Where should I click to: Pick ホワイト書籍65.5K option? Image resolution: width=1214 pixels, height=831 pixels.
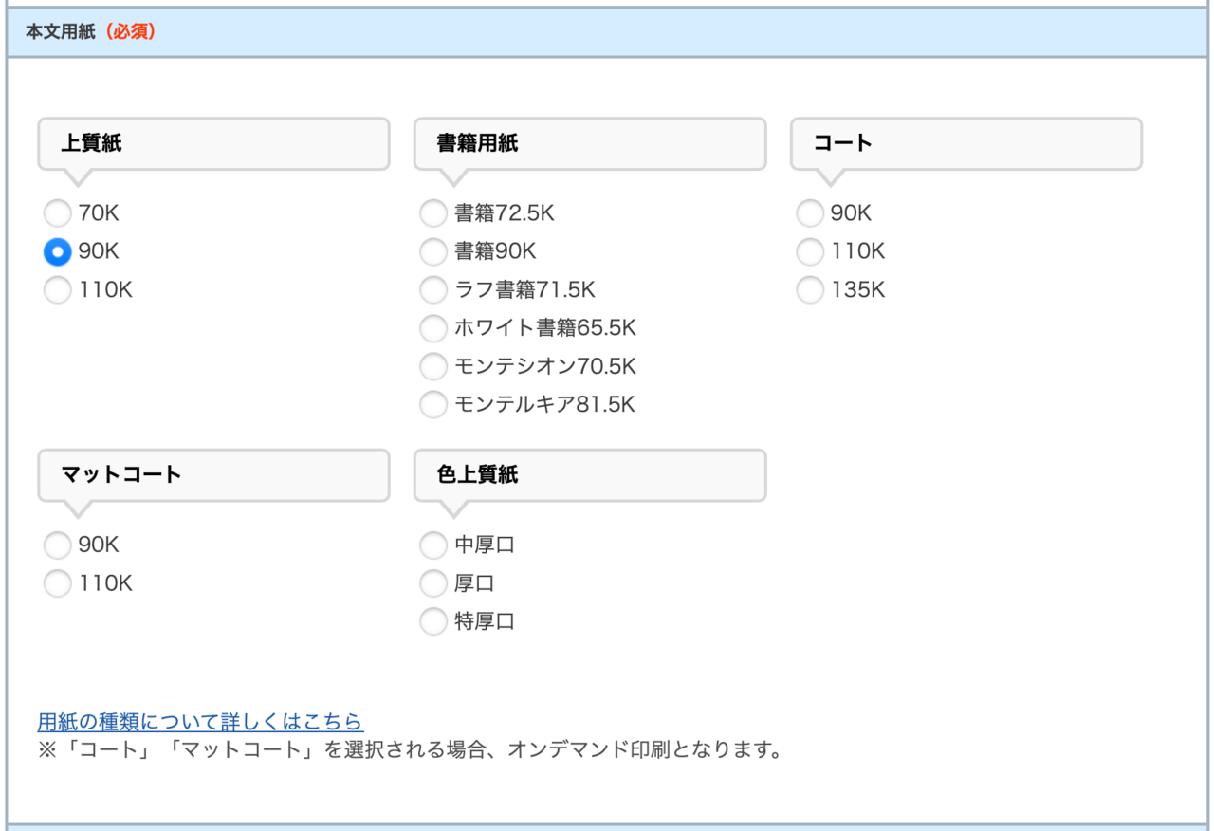tap(433, 328)
